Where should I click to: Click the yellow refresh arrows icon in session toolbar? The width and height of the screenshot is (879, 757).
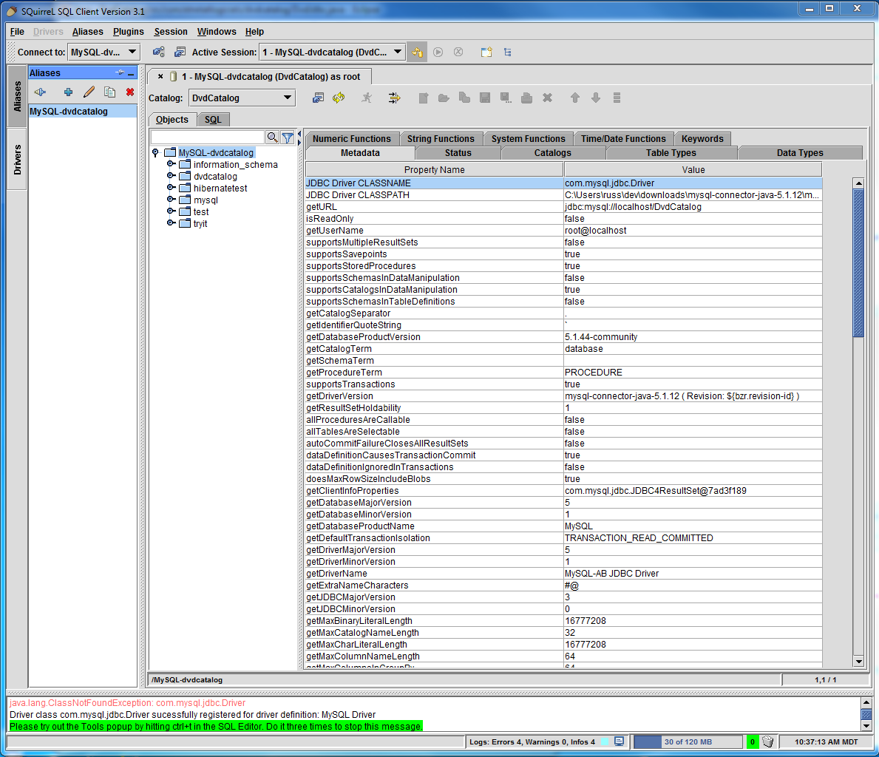(339, 98)
